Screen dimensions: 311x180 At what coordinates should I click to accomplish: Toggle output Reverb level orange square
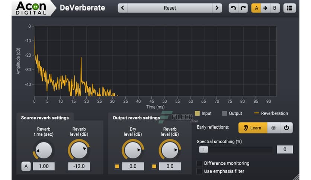[x=154, y=166]
